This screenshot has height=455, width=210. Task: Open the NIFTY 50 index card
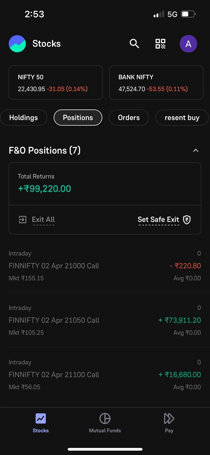(56, 83)
